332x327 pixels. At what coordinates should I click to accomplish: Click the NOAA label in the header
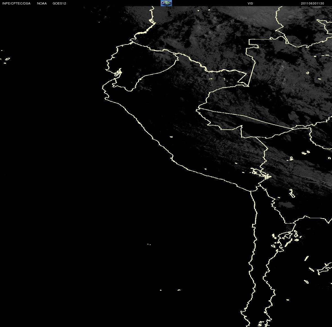[42, 3]
